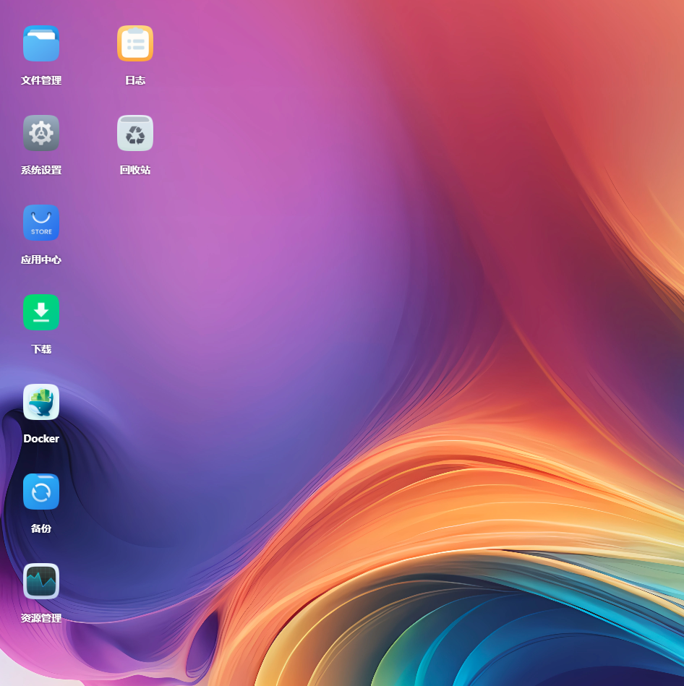This screenshot has width=684, height=686.
Task: Select the 应用中心 label text
Action: point(41,260)
